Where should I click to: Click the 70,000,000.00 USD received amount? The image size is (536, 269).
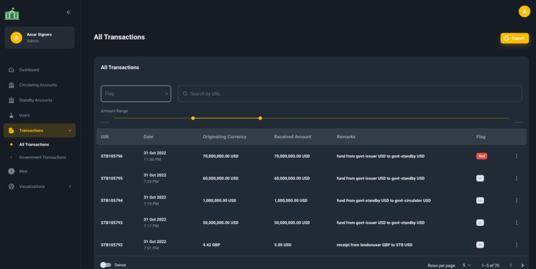(292, 156)
